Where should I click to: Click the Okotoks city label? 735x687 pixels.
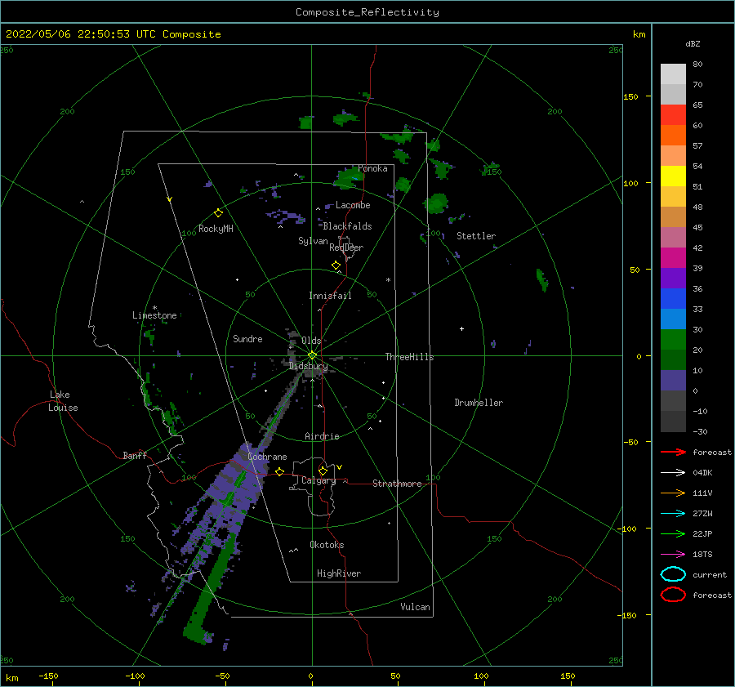[327, 545]
